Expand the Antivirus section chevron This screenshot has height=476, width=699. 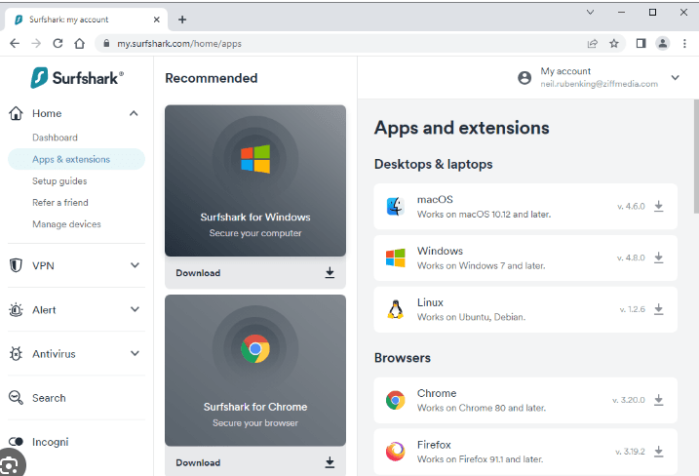pos(135,353)
